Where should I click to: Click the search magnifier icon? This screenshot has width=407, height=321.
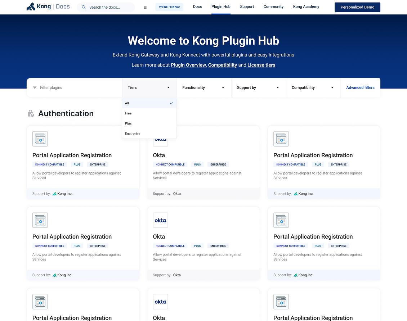[x=83, y=7]
